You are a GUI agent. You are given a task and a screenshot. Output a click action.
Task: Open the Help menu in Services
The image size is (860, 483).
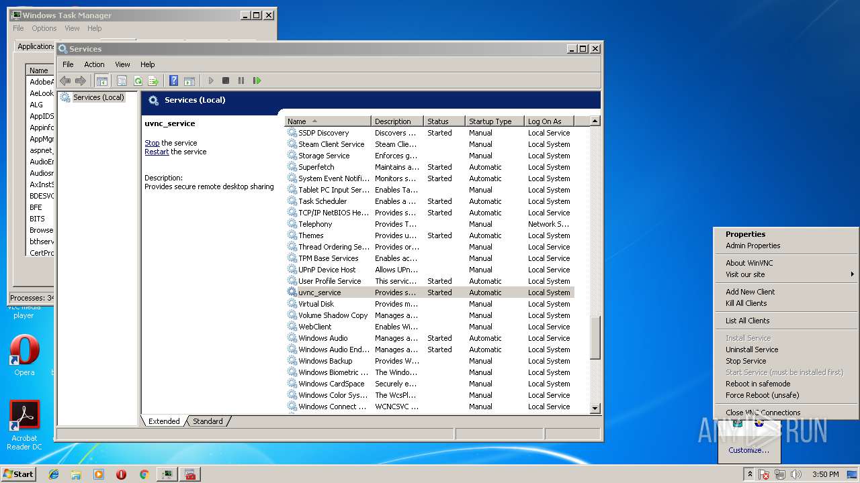[x=148, y=64]
